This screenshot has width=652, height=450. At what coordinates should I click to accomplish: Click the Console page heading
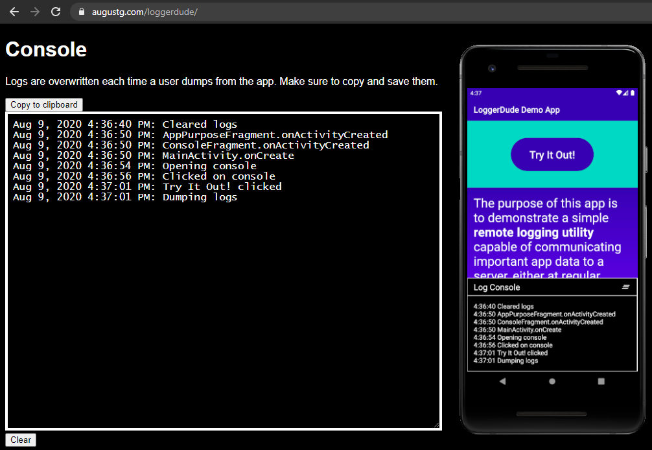(46, 49)
